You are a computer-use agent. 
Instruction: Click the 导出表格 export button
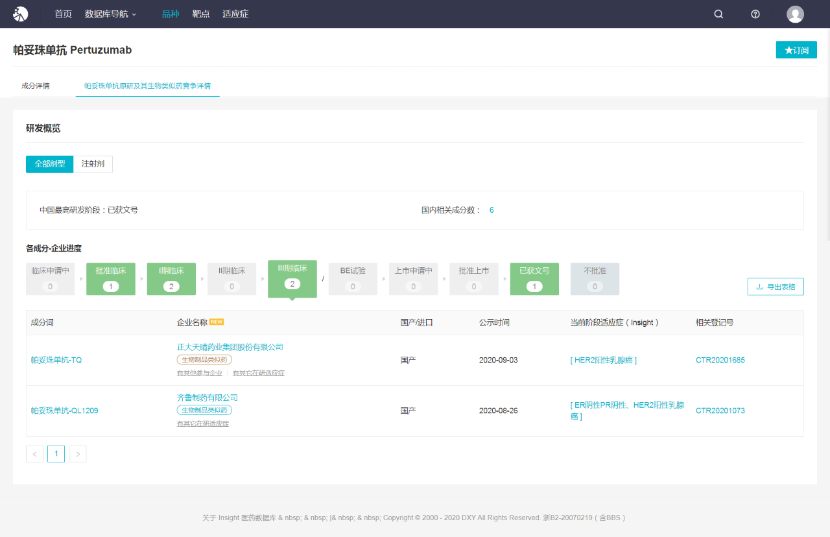click(776, 287)
